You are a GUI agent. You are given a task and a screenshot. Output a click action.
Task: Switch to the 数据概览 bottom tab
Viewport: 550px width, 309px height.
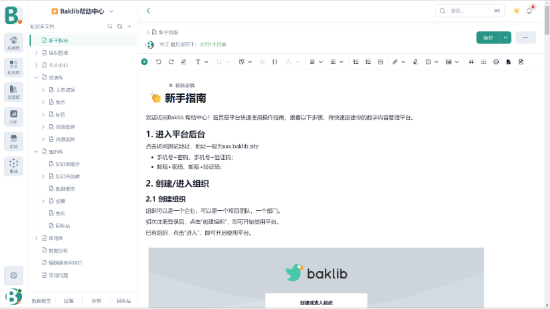click(41, 301)
